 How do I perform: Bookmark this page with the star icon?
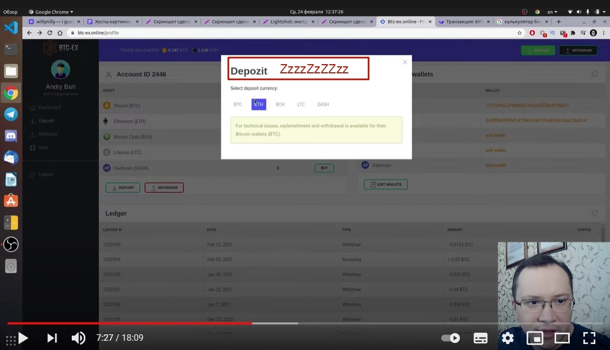(x=519, y=33)
